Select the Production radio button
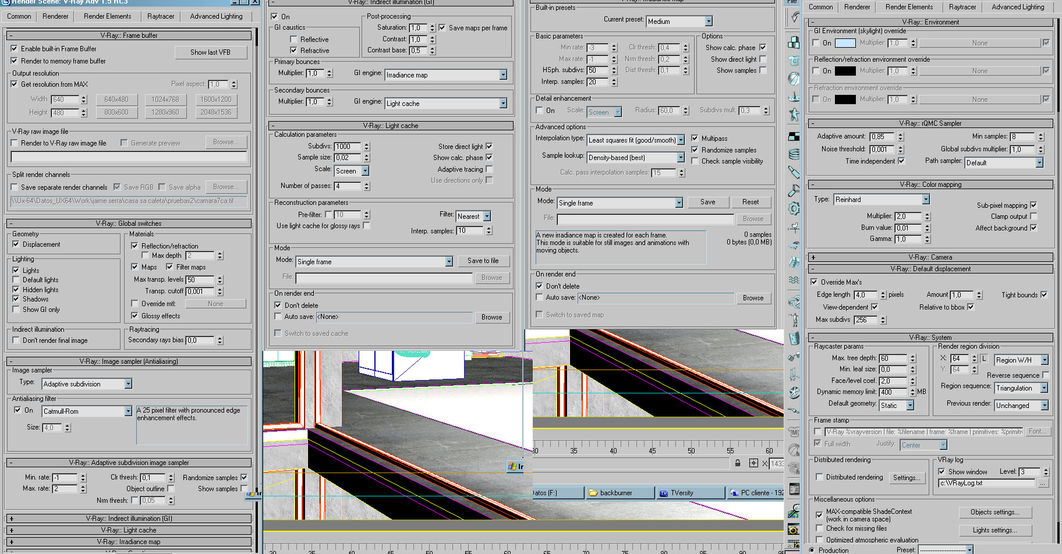Screen dimensions: 1062x554 (812, 550)
